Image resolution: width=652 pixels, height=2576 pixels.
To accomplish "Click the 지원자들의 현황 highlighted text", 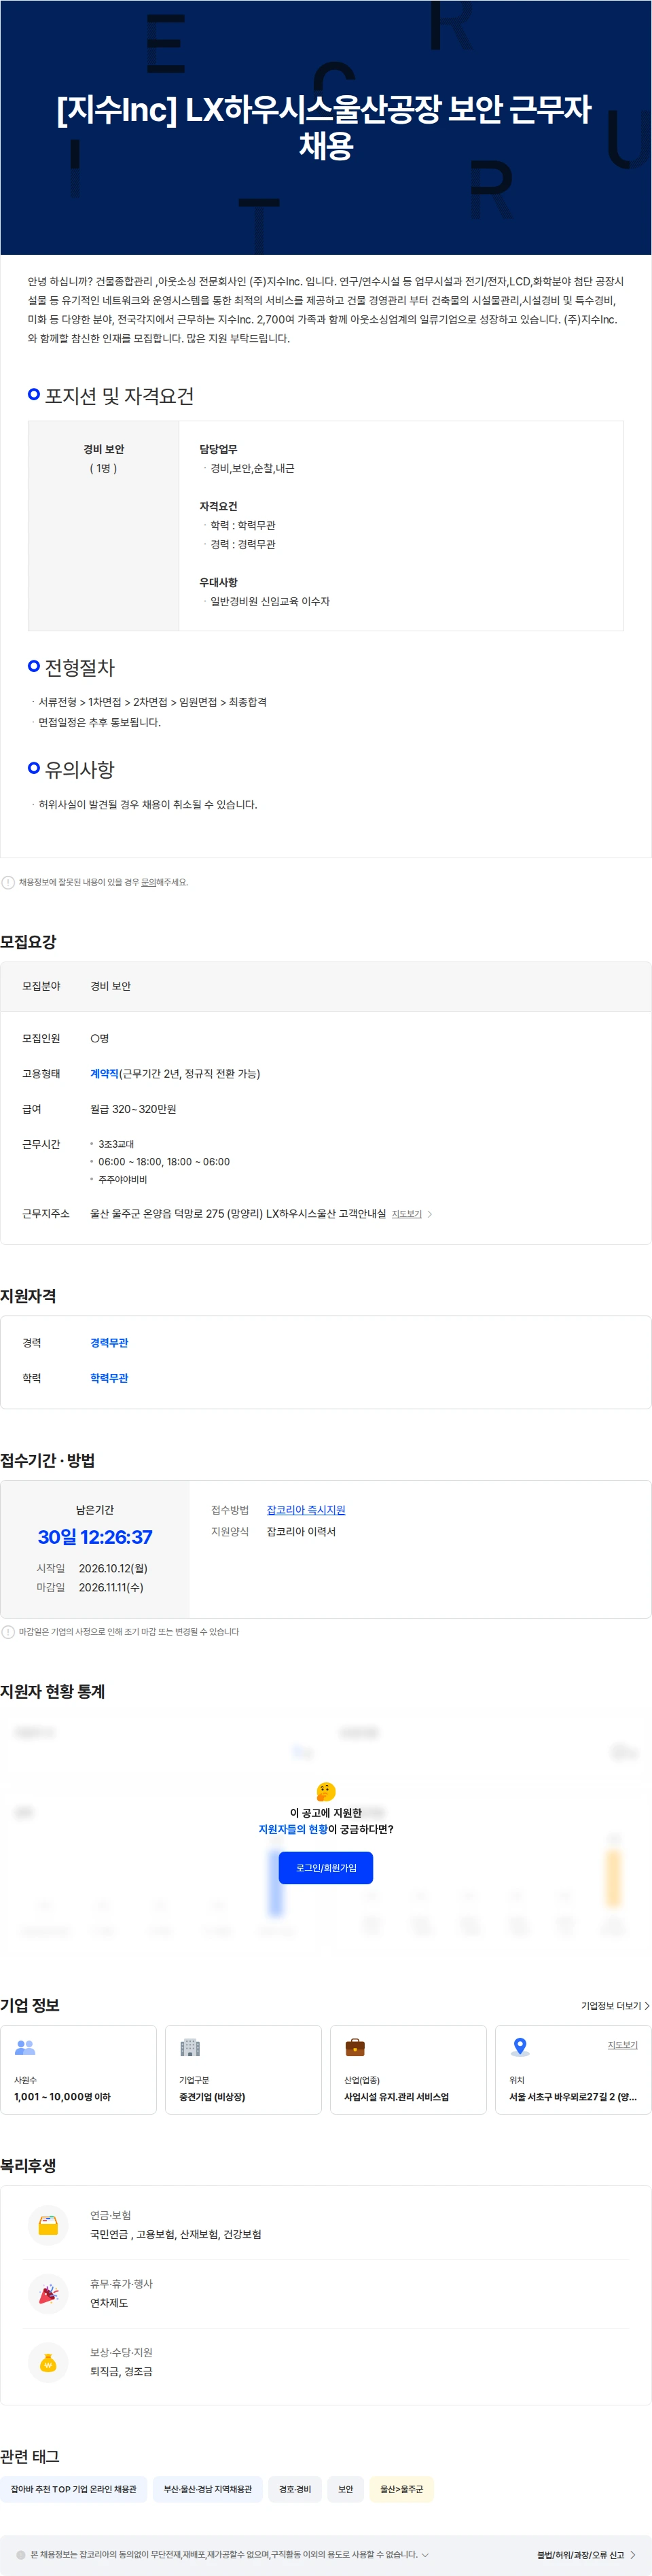I will pos(293,1828).
